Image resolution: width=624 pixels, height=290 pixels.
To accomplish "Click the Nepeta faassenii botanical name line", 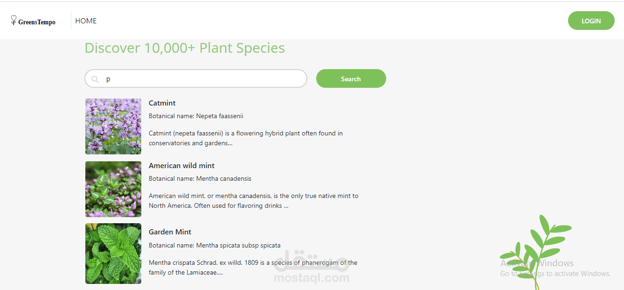I will [196, 116].
